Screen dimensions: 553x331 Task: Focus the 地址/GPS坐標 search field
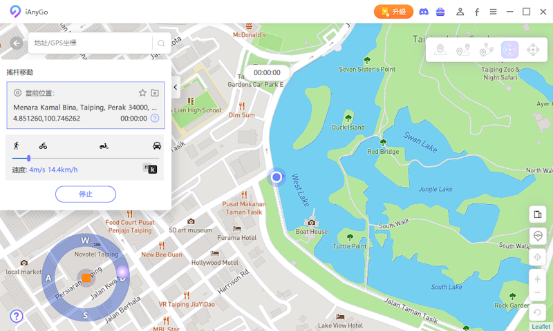pyautogui.click(x=91, y=43)
